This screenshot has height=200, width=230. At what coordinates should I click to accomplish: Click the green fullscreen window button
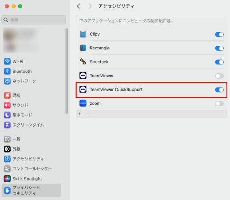click(x=20, y=6)
